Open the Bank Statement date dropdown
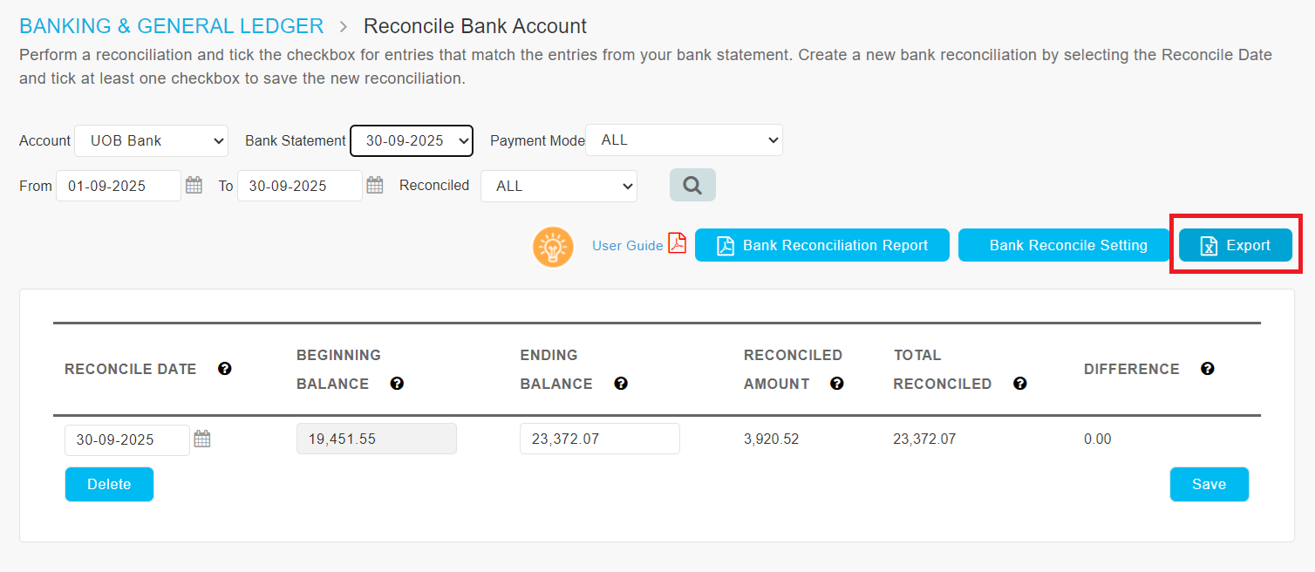Viewport: 1315px width, 572px height. (x=412, y=140)
